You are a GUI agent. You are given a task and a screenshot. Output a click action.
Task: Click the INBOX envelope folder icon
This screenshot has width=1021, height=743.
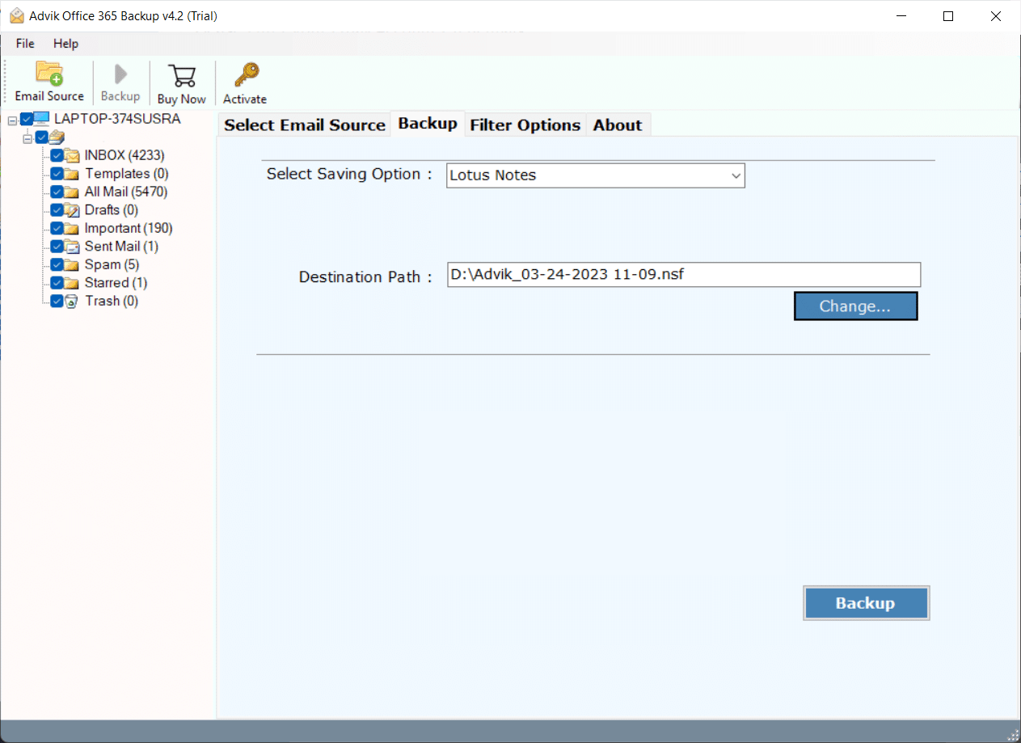click(x=73, y=155)
